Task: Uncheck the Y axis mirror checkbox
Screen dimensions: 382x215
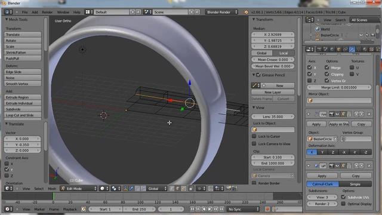Action: pos(310,74)
